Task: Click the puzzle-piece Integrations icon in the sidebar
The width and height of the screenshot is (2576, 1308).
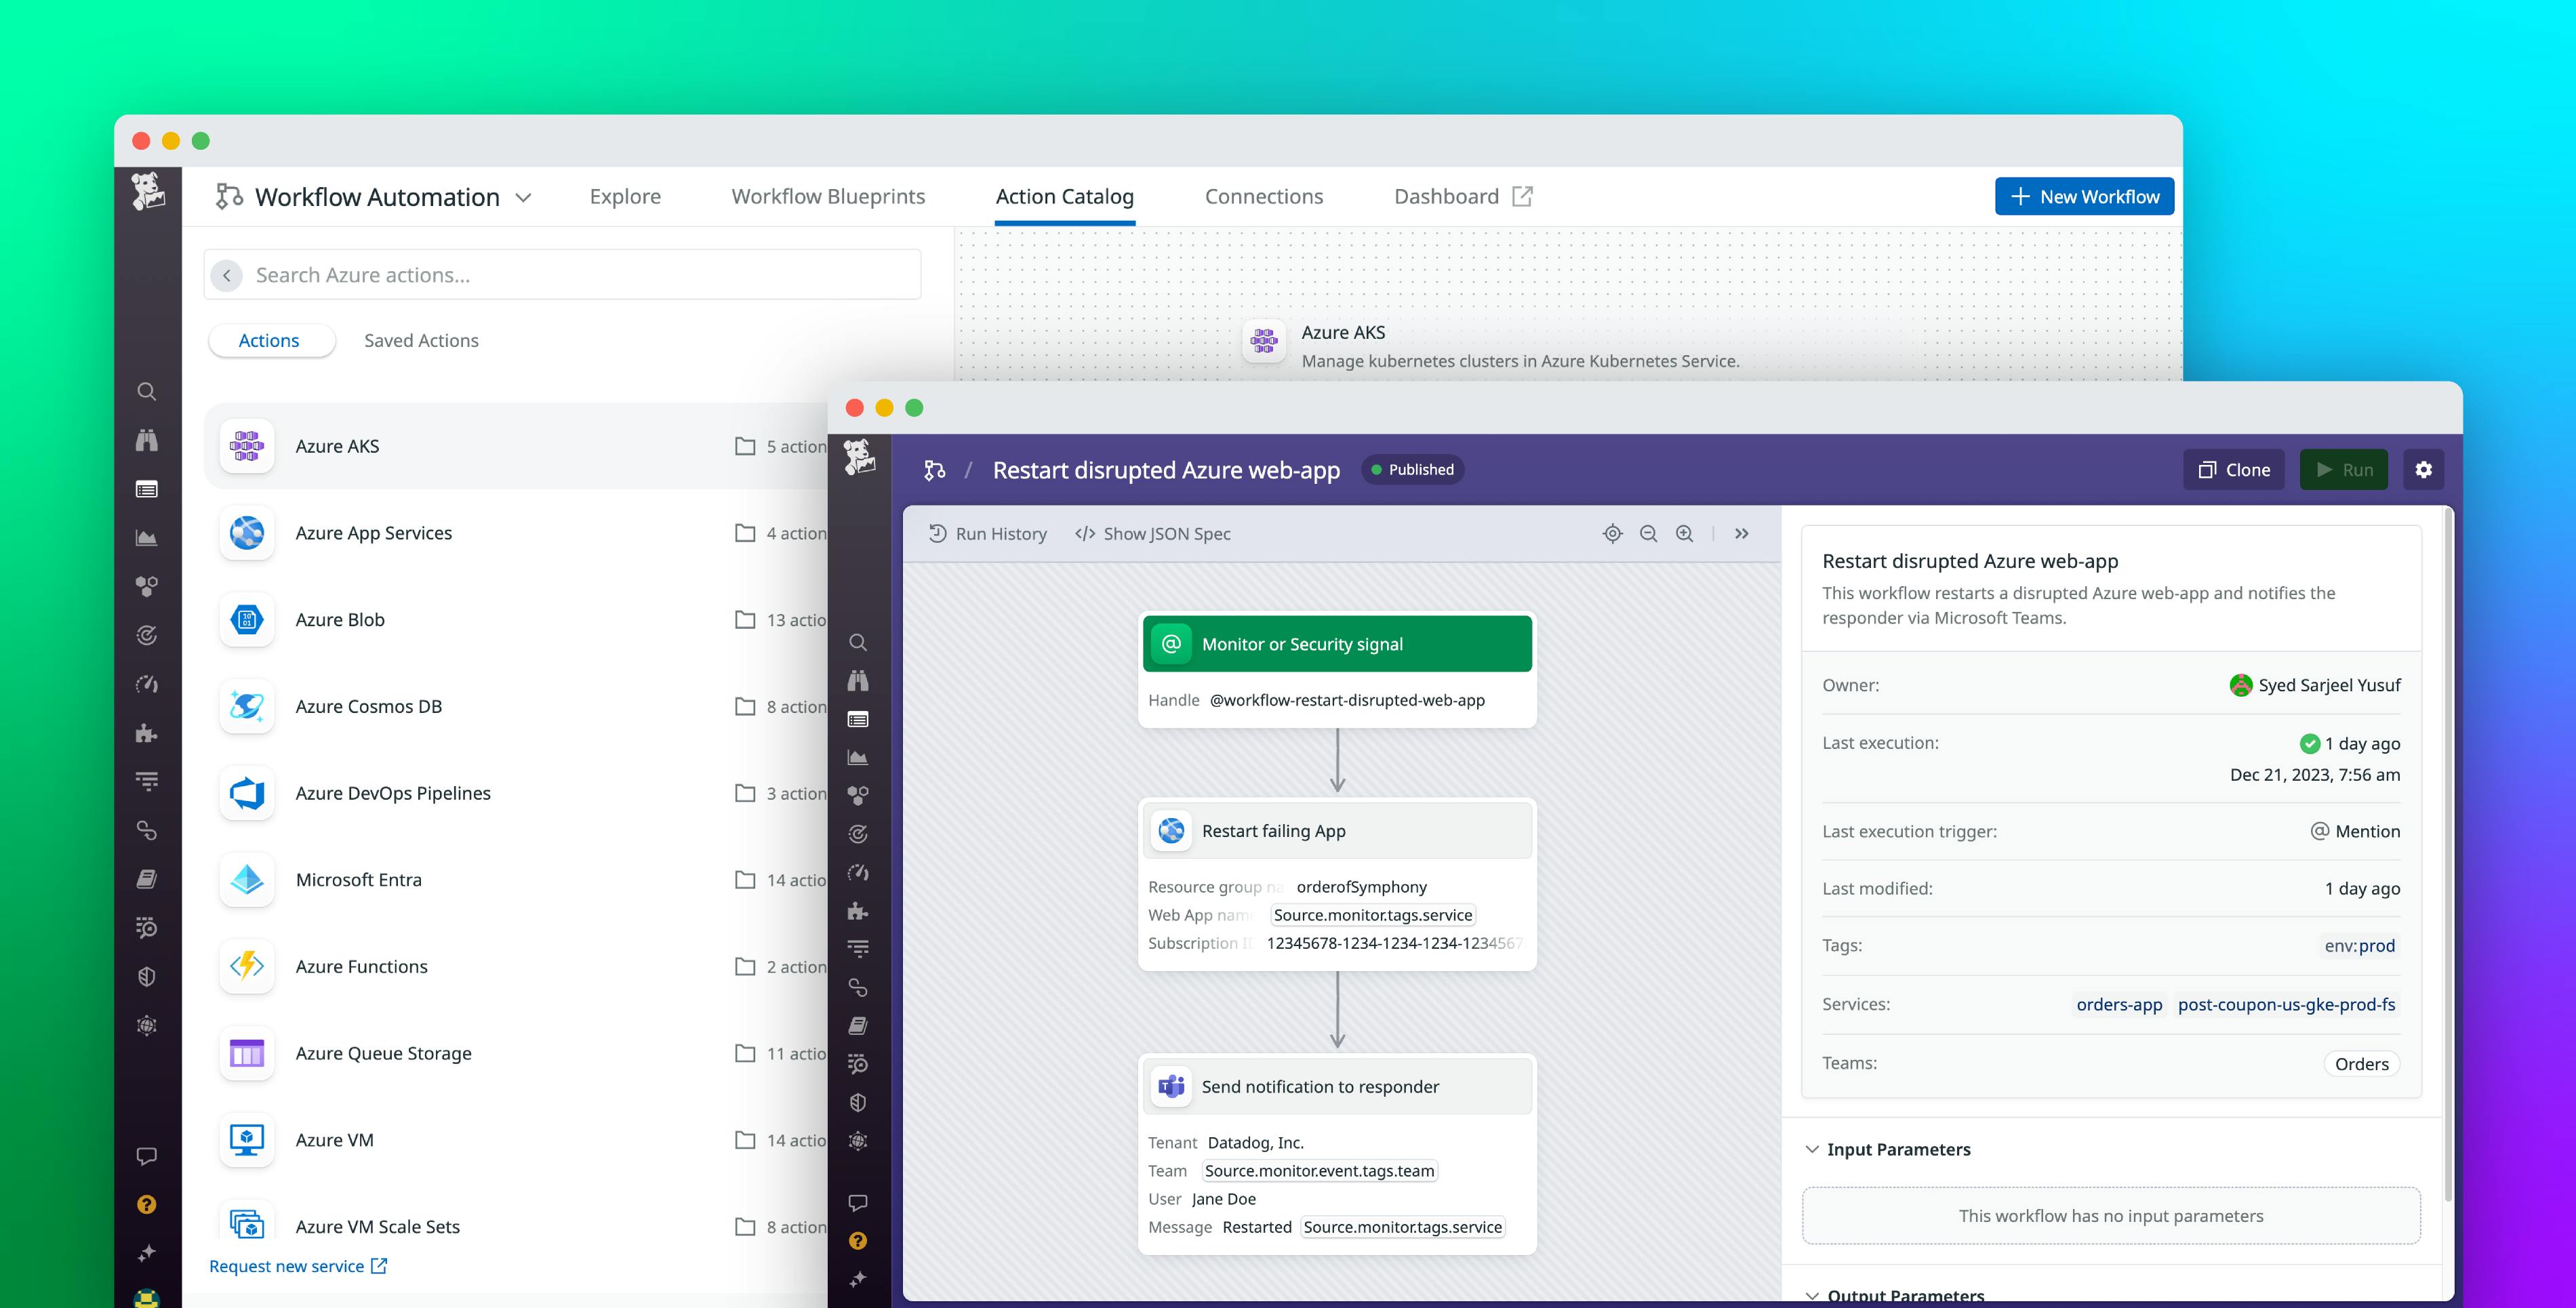Action: click(x=147, y=733)
